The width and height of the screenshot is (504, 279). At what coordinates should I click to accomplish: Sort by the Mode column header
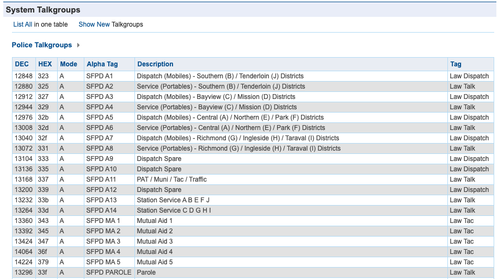[x=69, y=64]
